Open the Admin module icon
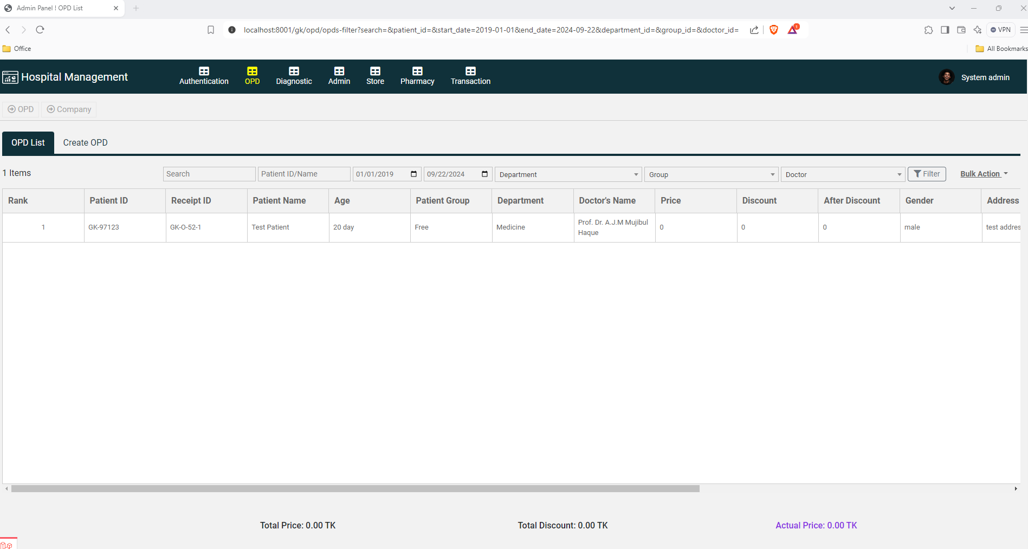This screenshot has height=549, width=1028. [x=339, y=71]
